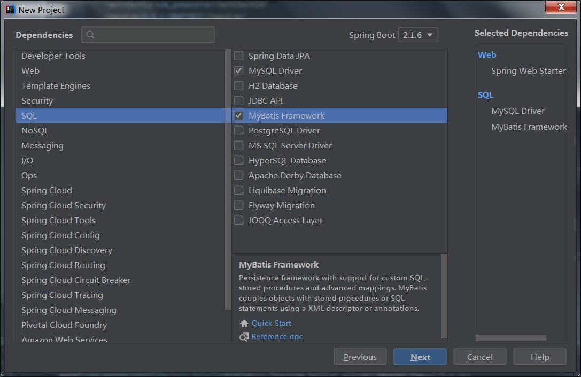
Task: Enable MS SQL Server Driver checkbox
Action: [238, 145]
